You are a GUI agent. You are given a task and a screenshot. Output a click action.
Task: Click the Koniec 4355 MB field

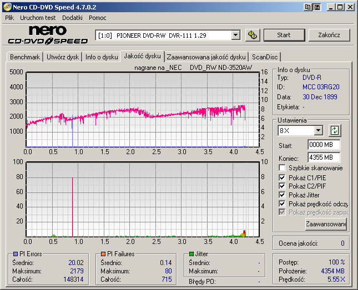[324, 157]
